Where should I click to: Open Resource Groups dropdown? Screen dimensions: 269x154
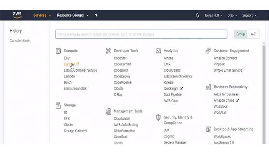pyautogui.click(x=73, y=15)
